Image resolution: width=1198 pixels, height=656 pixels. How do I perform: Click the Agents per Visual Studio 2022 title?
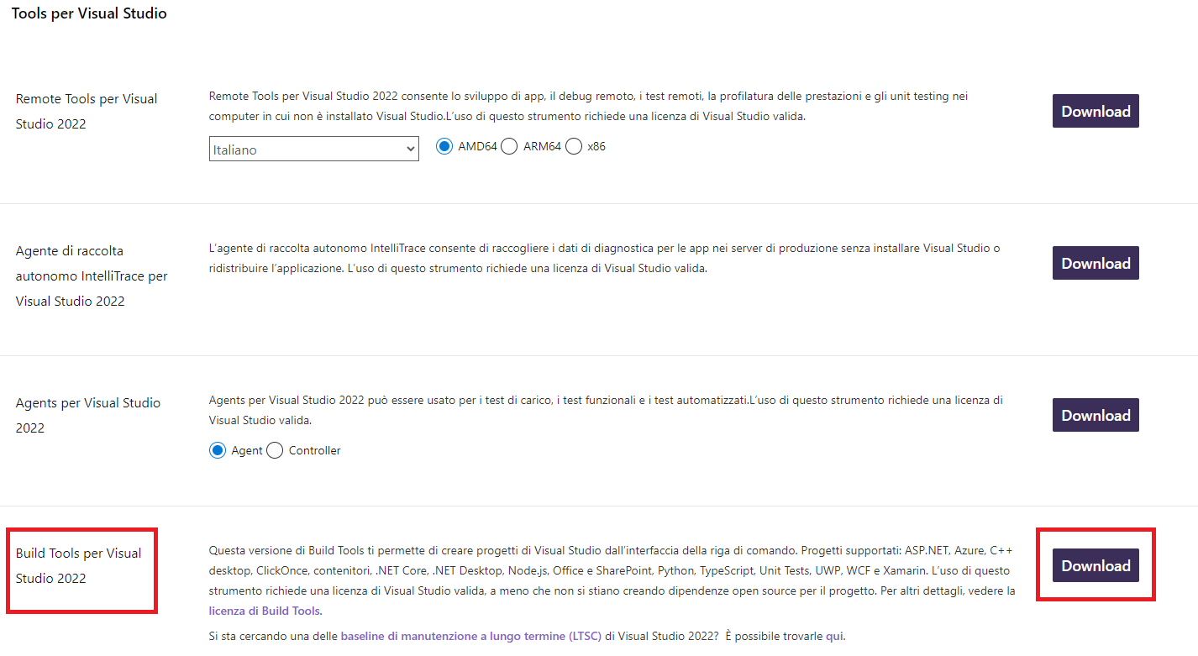tap(87, 415)
